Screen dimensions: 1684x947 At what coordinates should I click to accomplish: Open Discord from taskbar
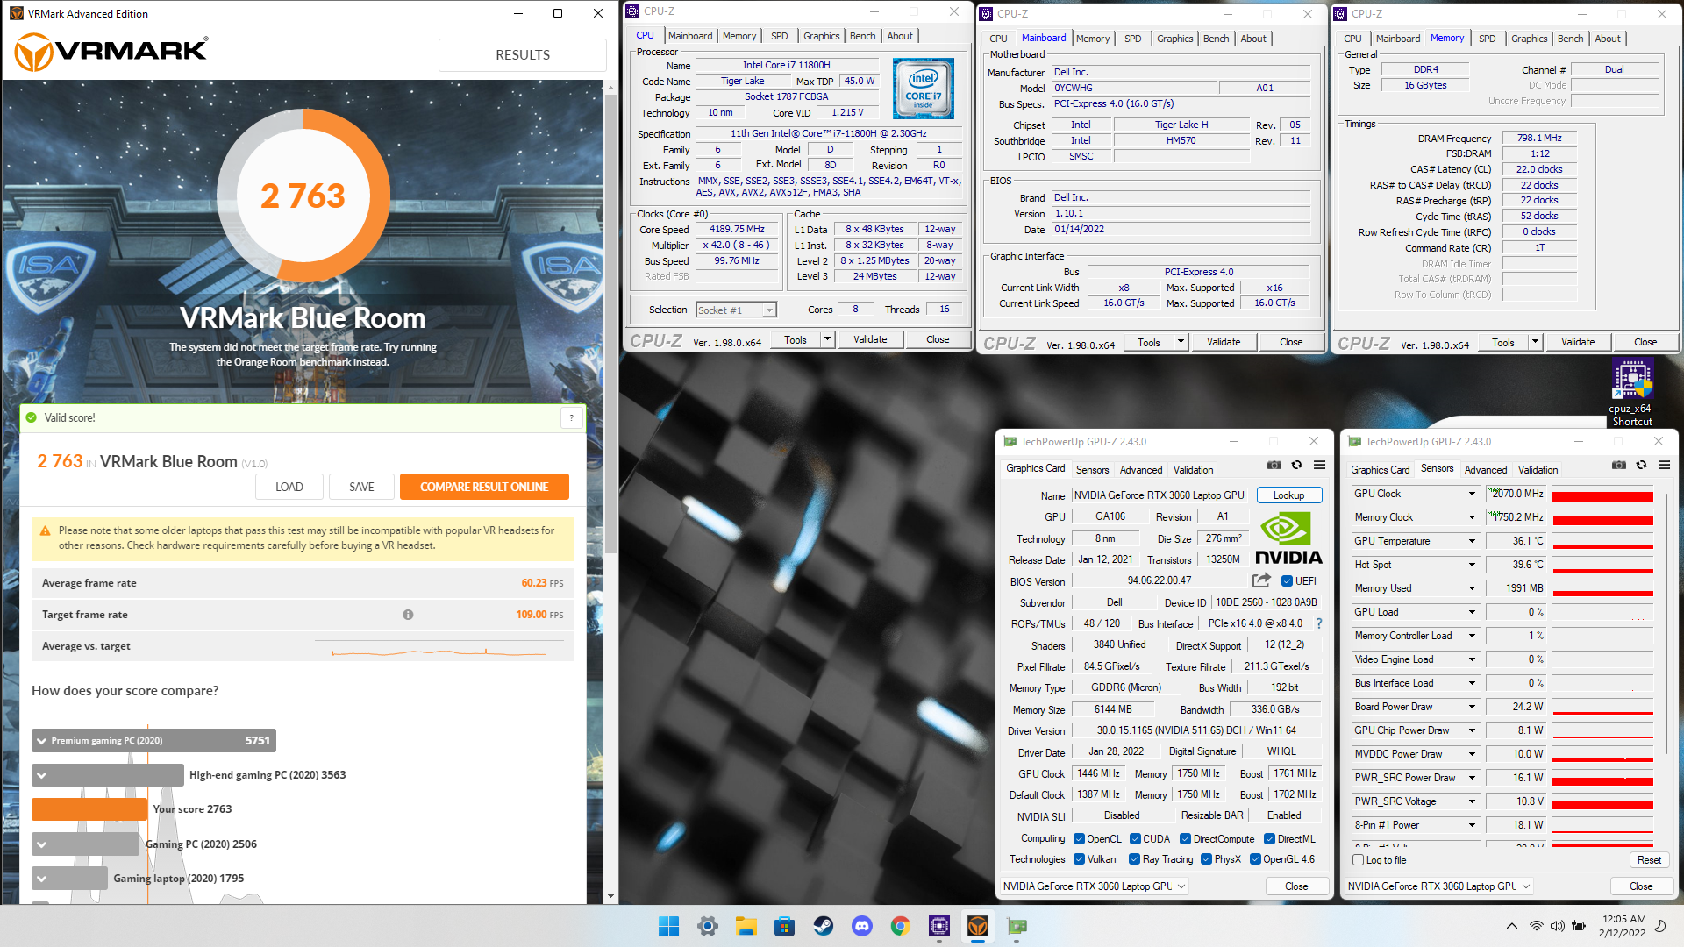click(861, 926)
